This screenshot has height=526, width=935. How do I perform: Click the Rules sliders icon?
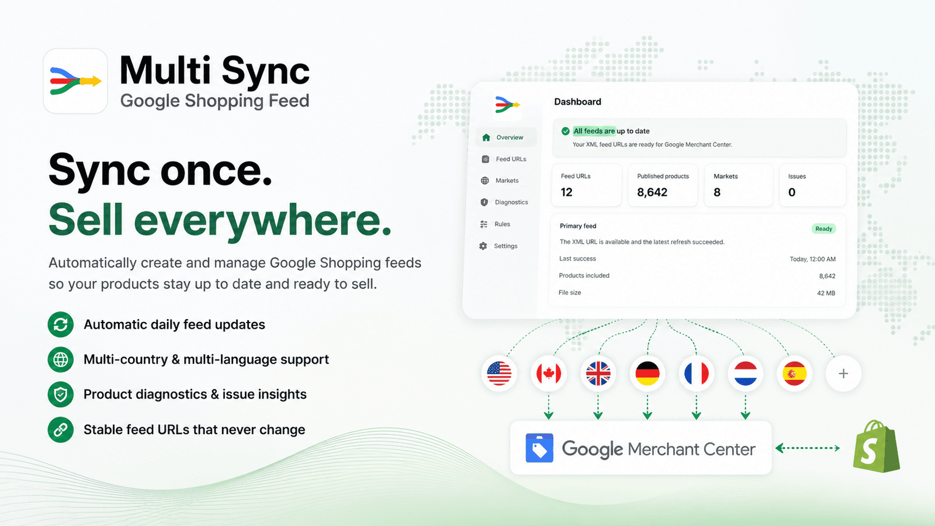coord(484,224)
